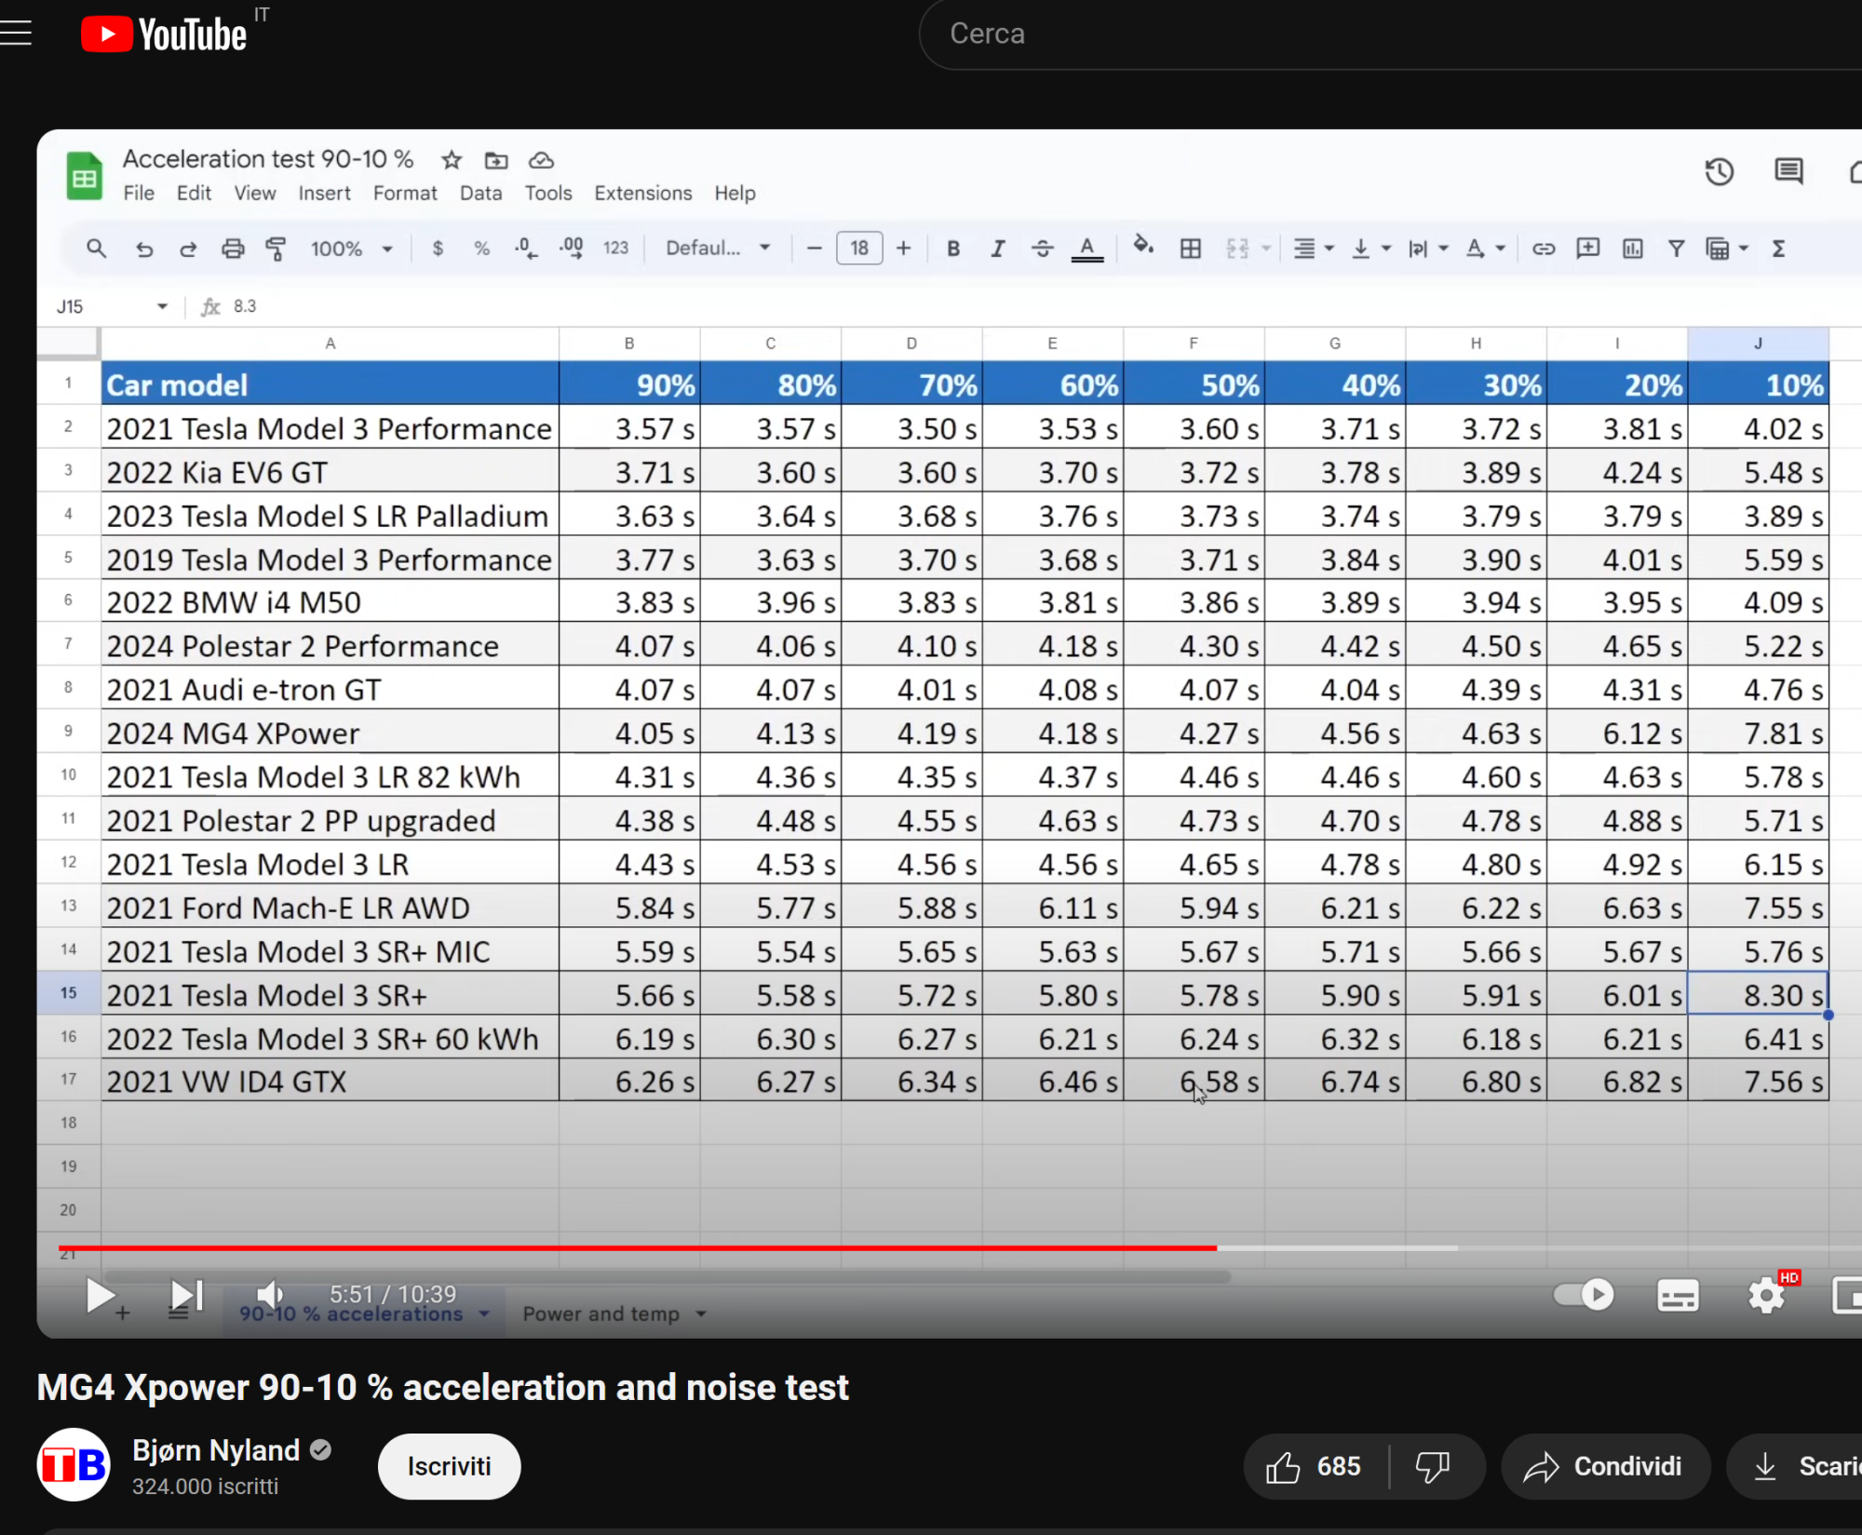Image resolution: width=1862 pixels, height=1535 pixels.
Task: Open the Help menu in Sheets
Action: point(735,193)
